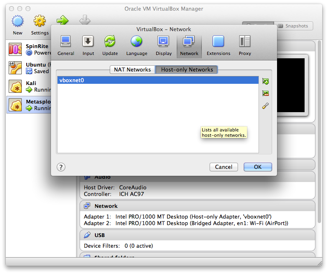Click the Cancel button

click(x=224, y=167)
